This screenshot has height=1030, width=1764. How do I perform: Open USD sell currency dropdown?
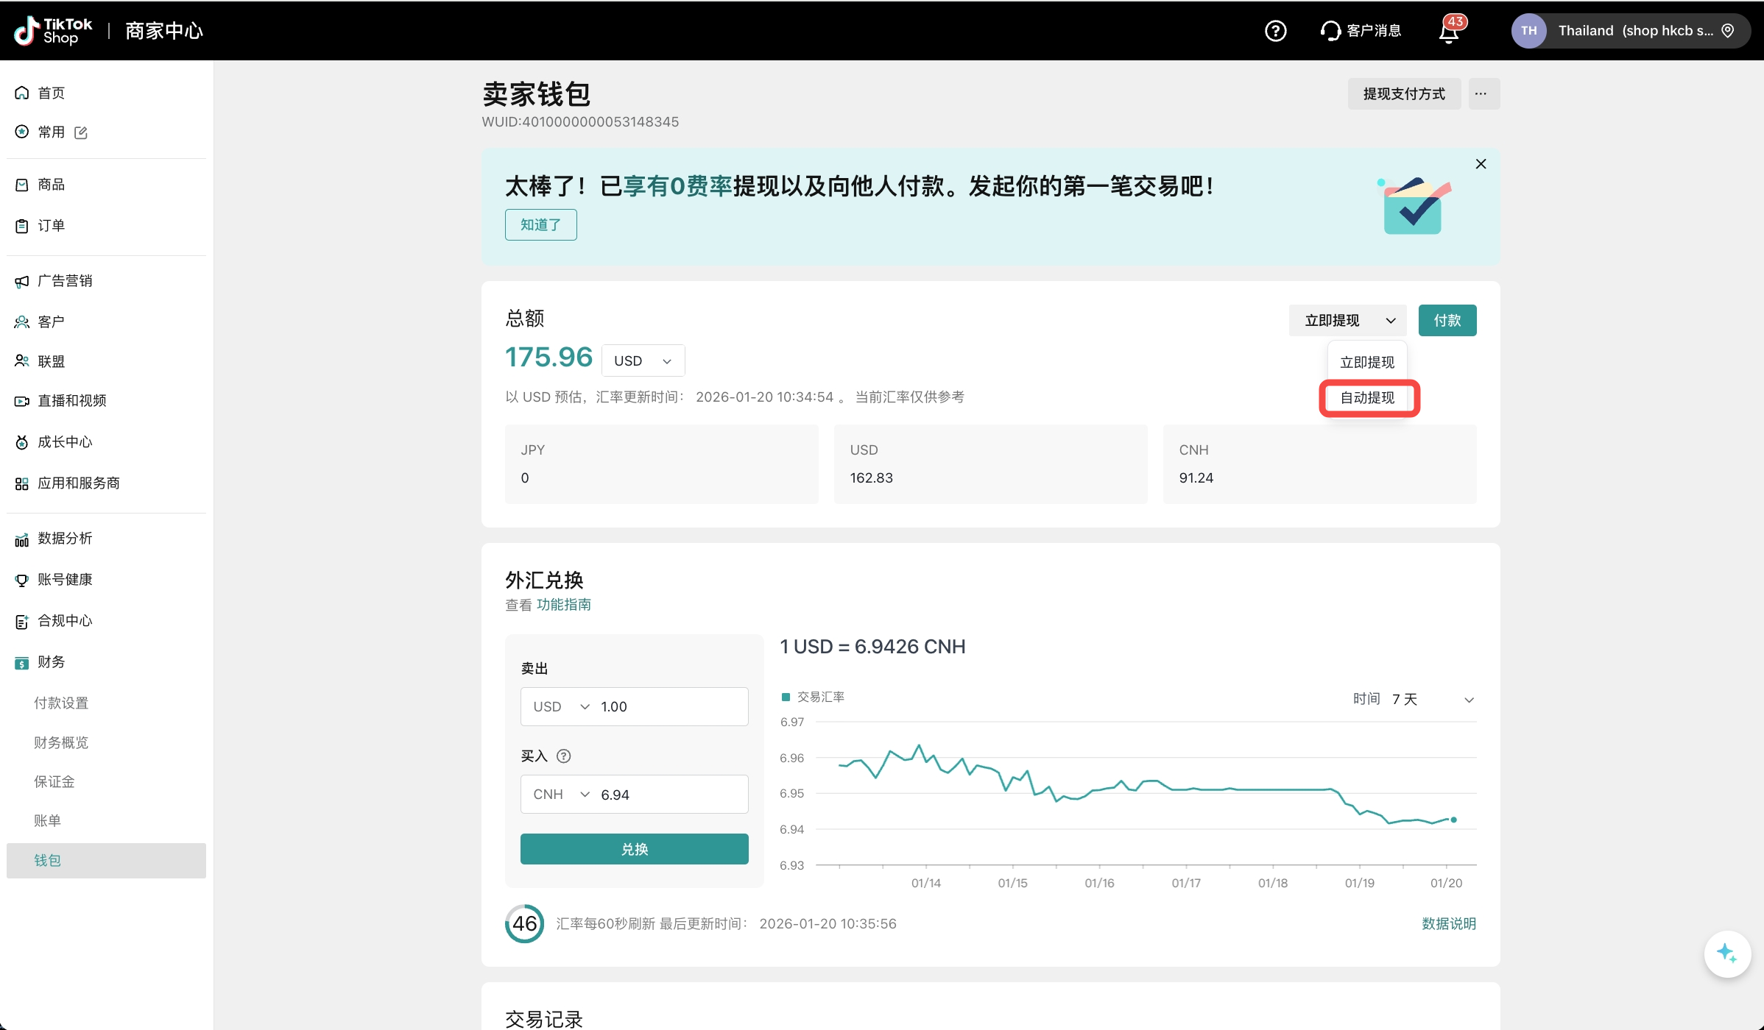[561, 706]
